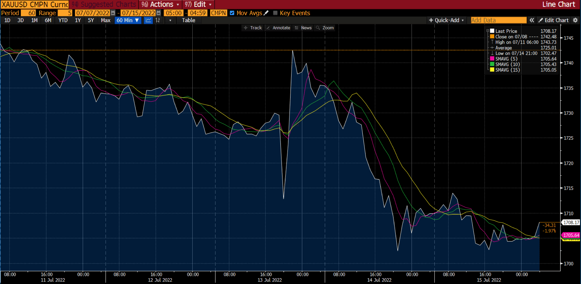
Task: Click the Mov Avgs pencil edit icon
Action: [x=266, y=13]
